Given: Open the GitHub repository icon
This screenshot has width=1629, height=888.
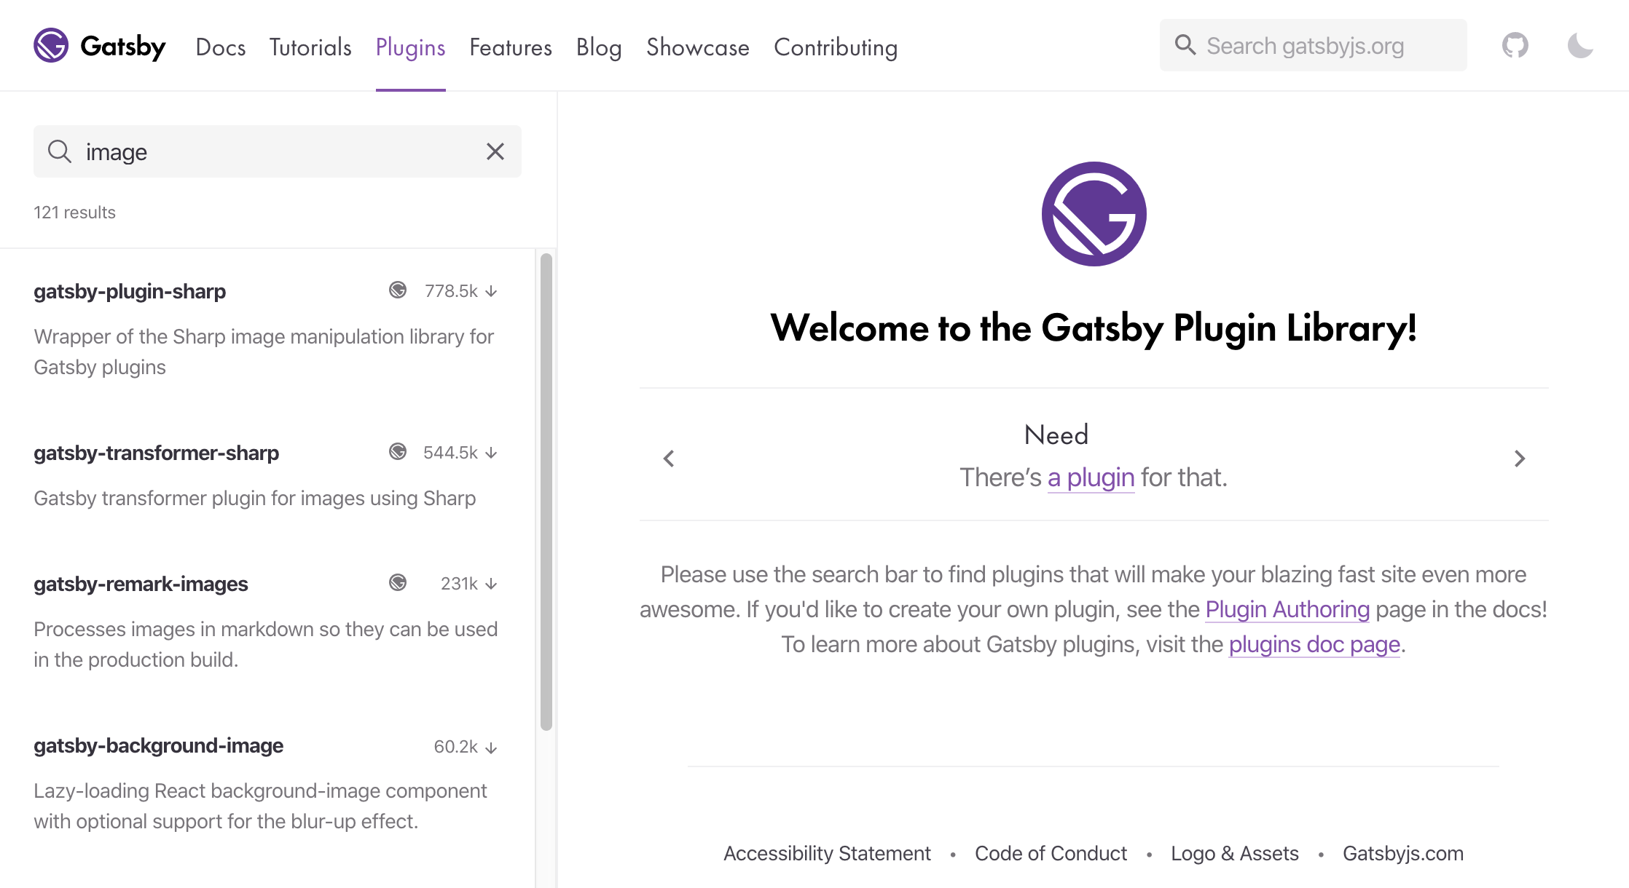Looking at the screenshot, I should pos(1515,46).
